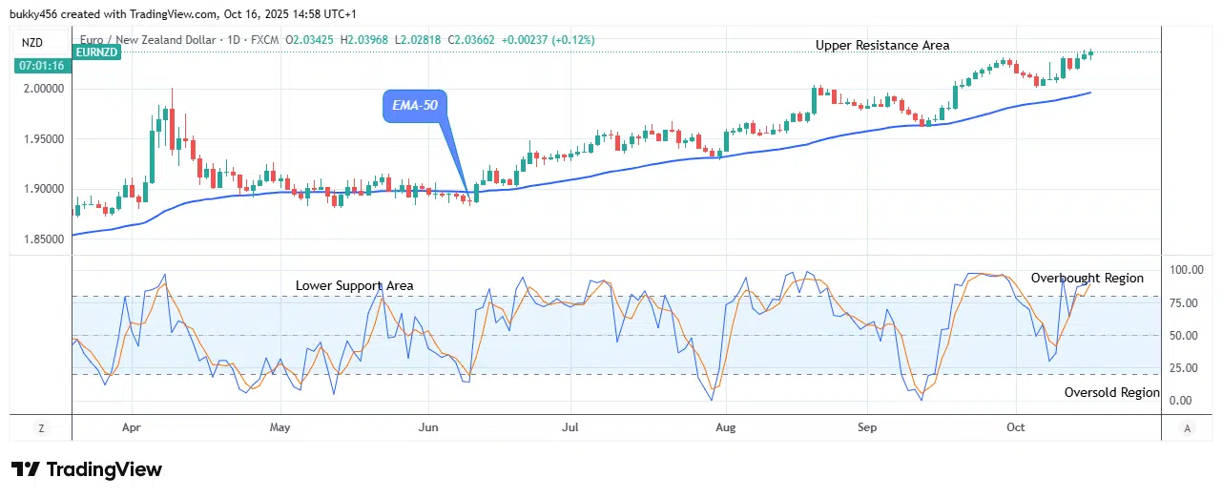The image size is (1222, 498).
Task: Click the Oct marker on time axis
Action: pos(1016,427)
